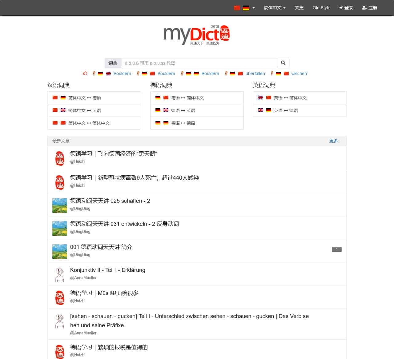Click the 德语词典 section heading
Screen dimensions: 394x359
[161, 85]
